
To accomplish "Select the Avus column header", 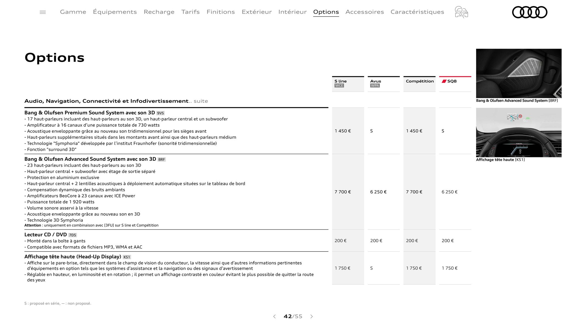I will pyautogui.click(x=384, y=84).
